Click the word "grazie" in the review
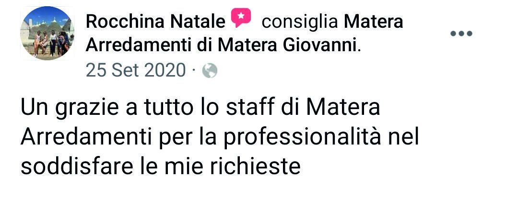 coord(86,109)
